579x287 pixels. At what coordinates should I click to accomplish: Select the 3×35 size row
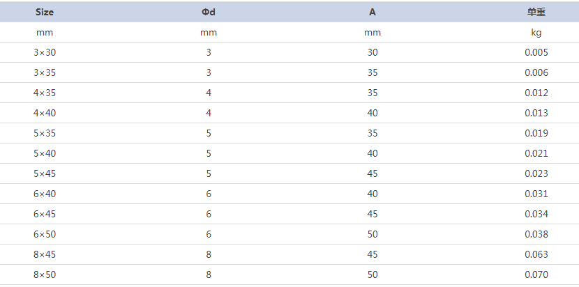pos(289,72)
